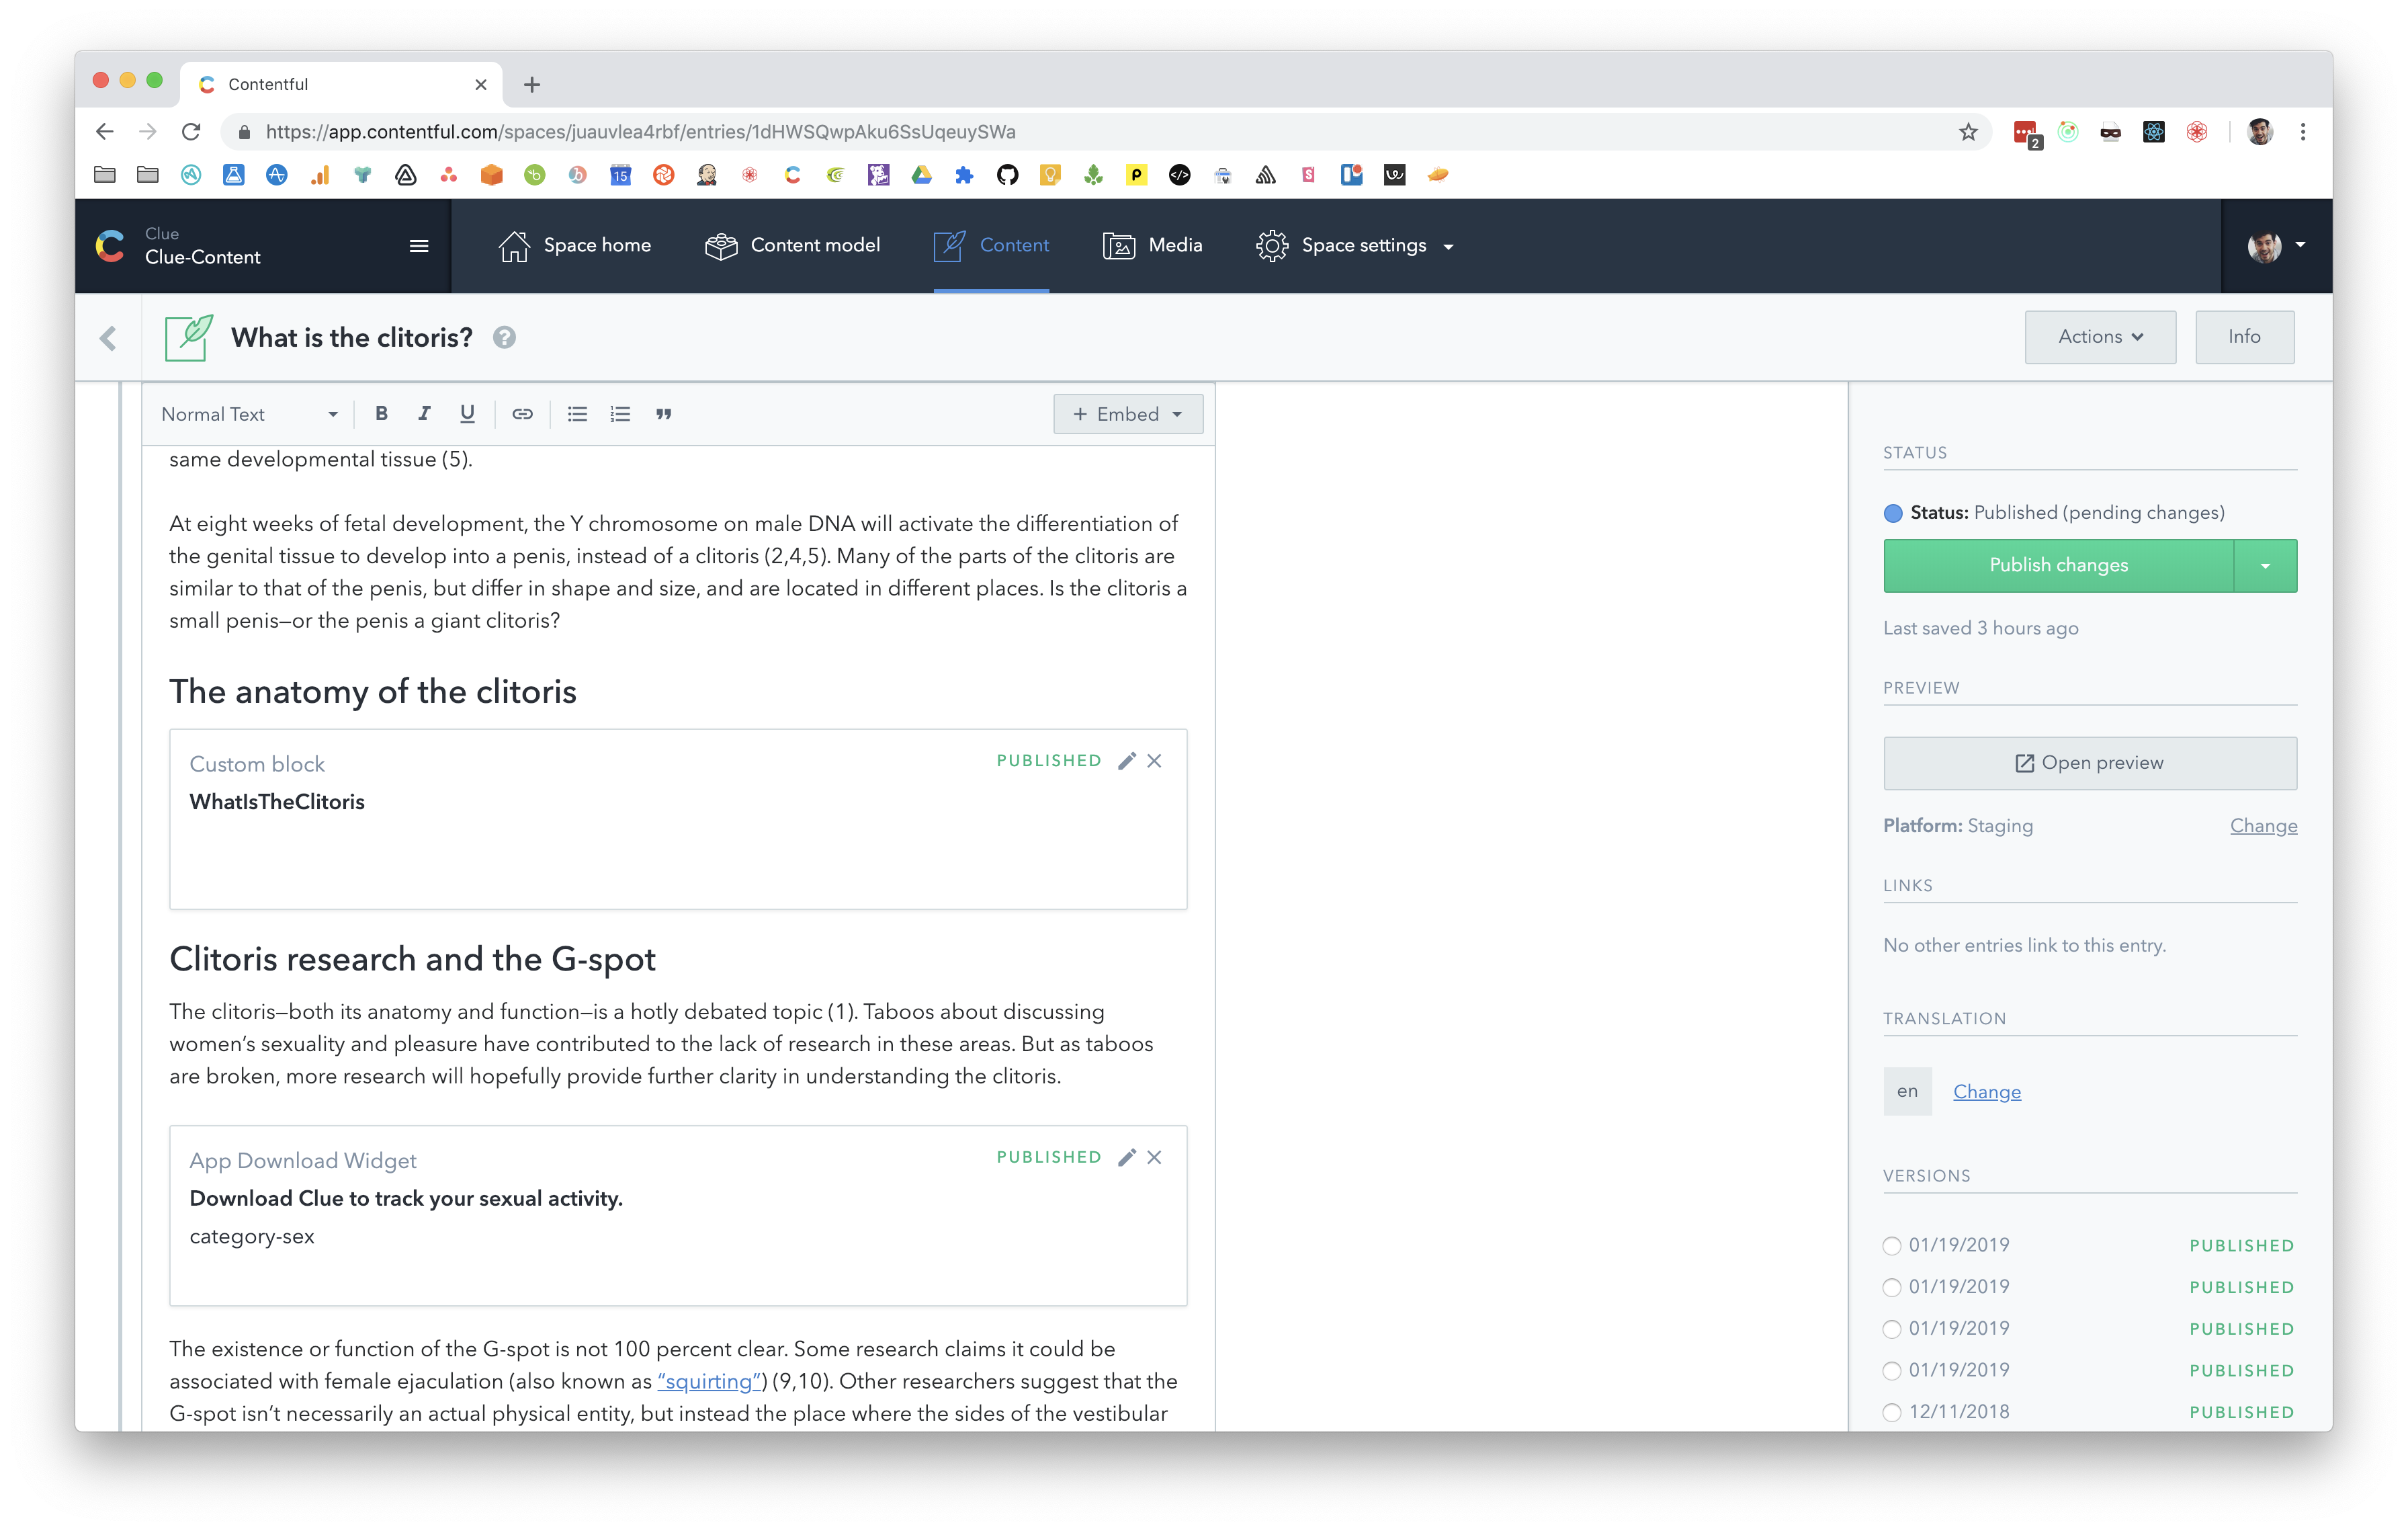The width and height of the screenshot is (2408, 1531).
Task: Edit the WhatIsTheClitoris custom block
Action: pyautogui.click(x=1127, y=761)
